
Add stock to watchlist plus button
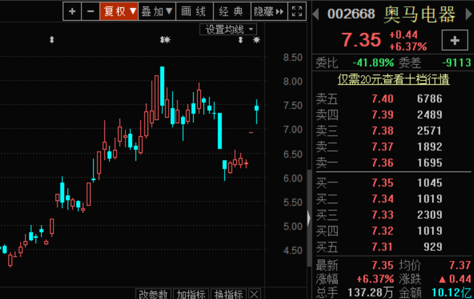tap(455, 40)
